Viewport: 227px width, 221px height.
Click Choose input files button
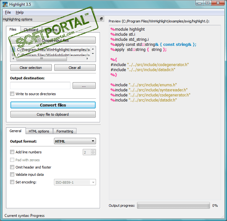click(x=53, y=40)
